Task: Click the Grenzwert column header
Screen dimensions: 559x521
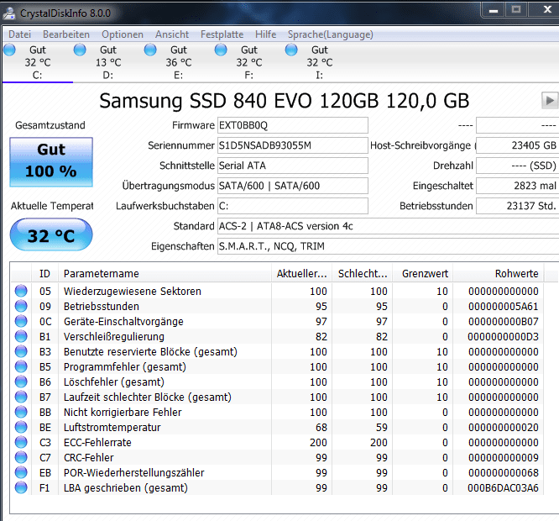Action: pyautogui.click(x=423, y=274)
